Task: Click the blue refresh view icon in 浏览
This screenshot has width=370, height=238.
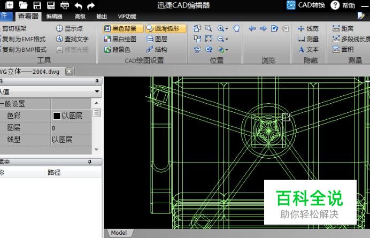Action: (x=274, y=28)
